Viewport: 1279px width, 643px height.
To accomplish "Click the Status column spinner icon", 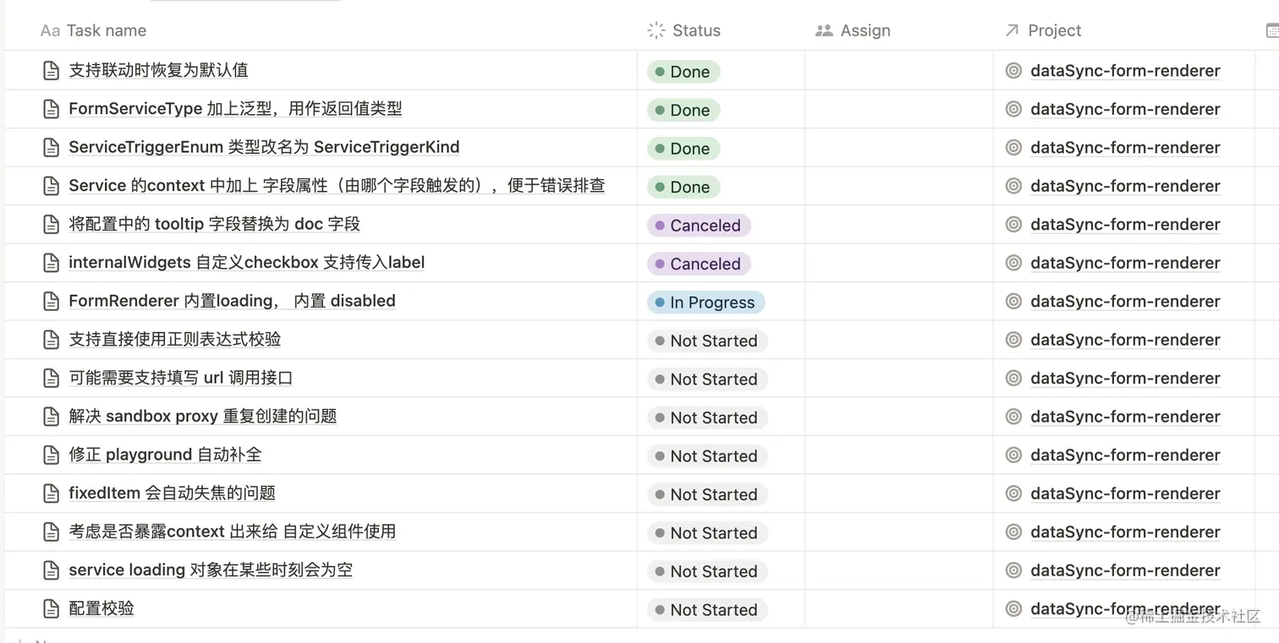I will coord(656,30).
